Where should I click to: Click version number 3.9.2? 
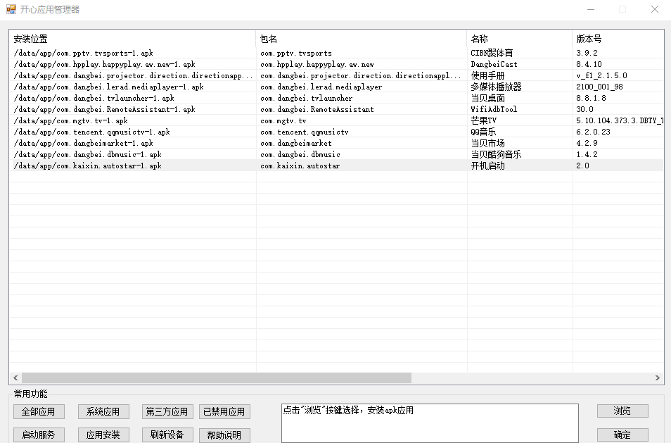[x=587, y=53]
